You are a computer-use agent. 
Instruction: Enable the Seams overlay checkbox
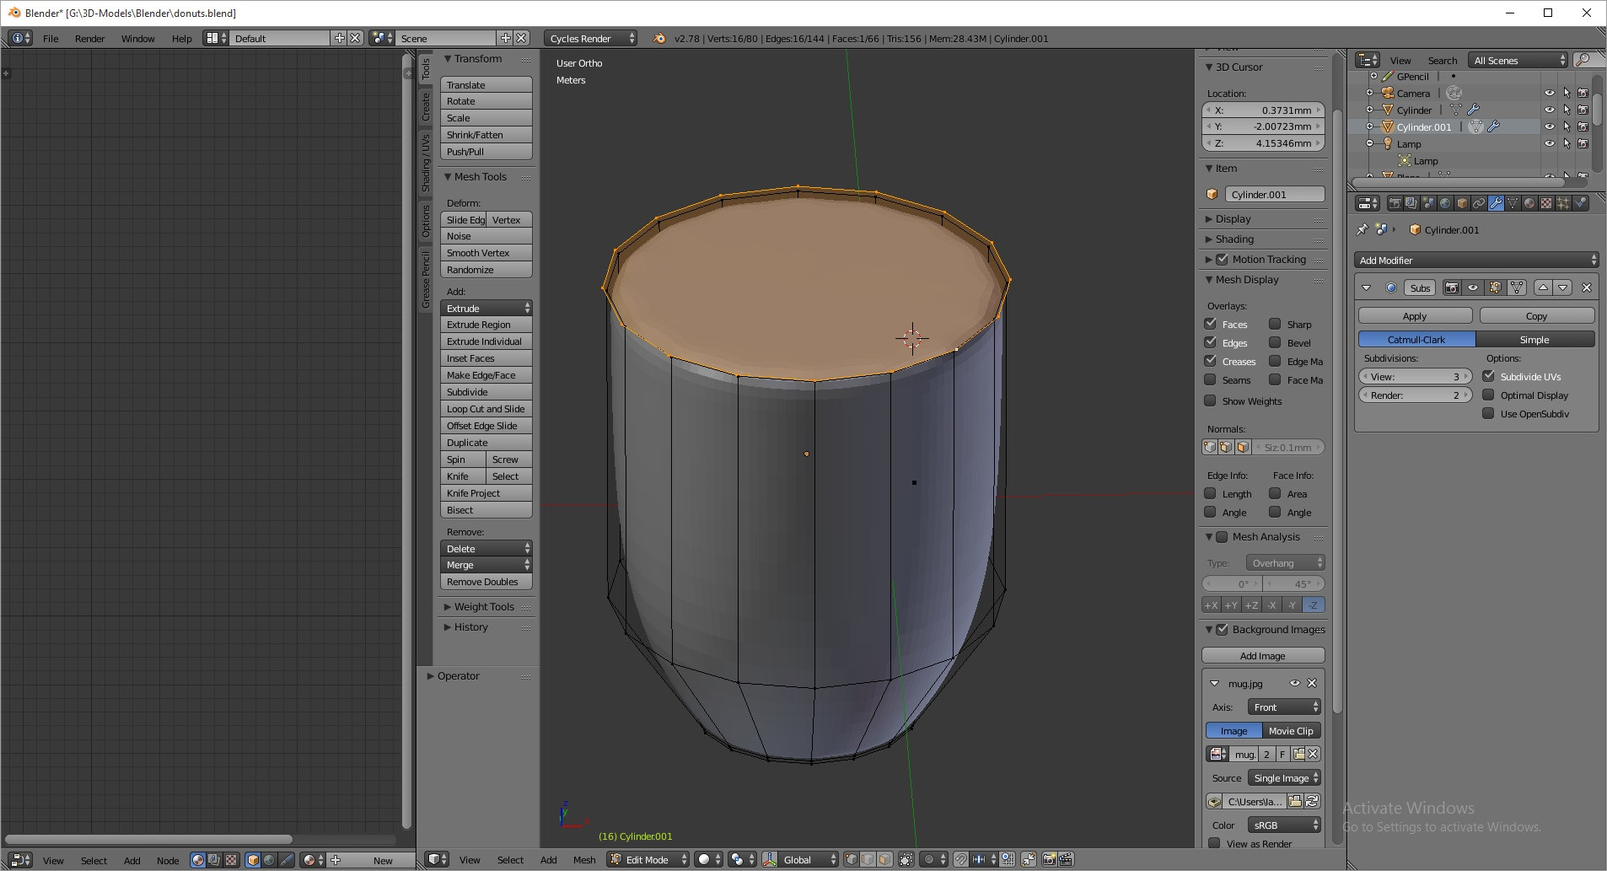[x=1211, y=379]
